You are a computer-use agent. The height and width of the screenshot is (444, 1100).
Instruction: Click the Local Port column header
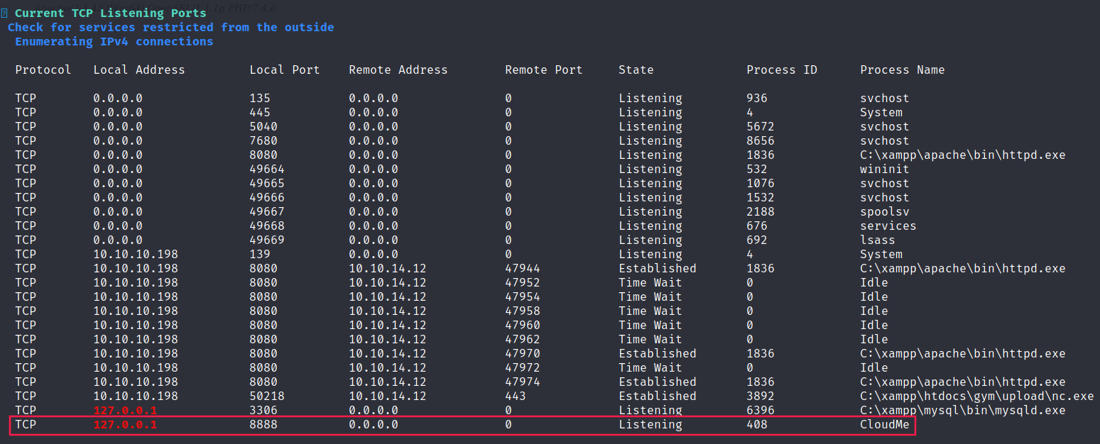pos(285,70)
